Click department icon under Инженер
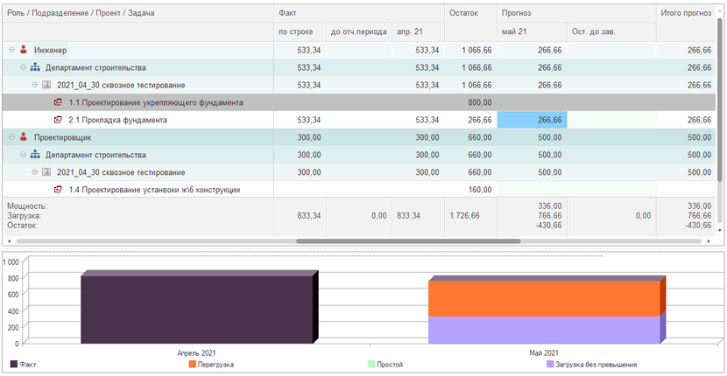 (x=35, y=67)
